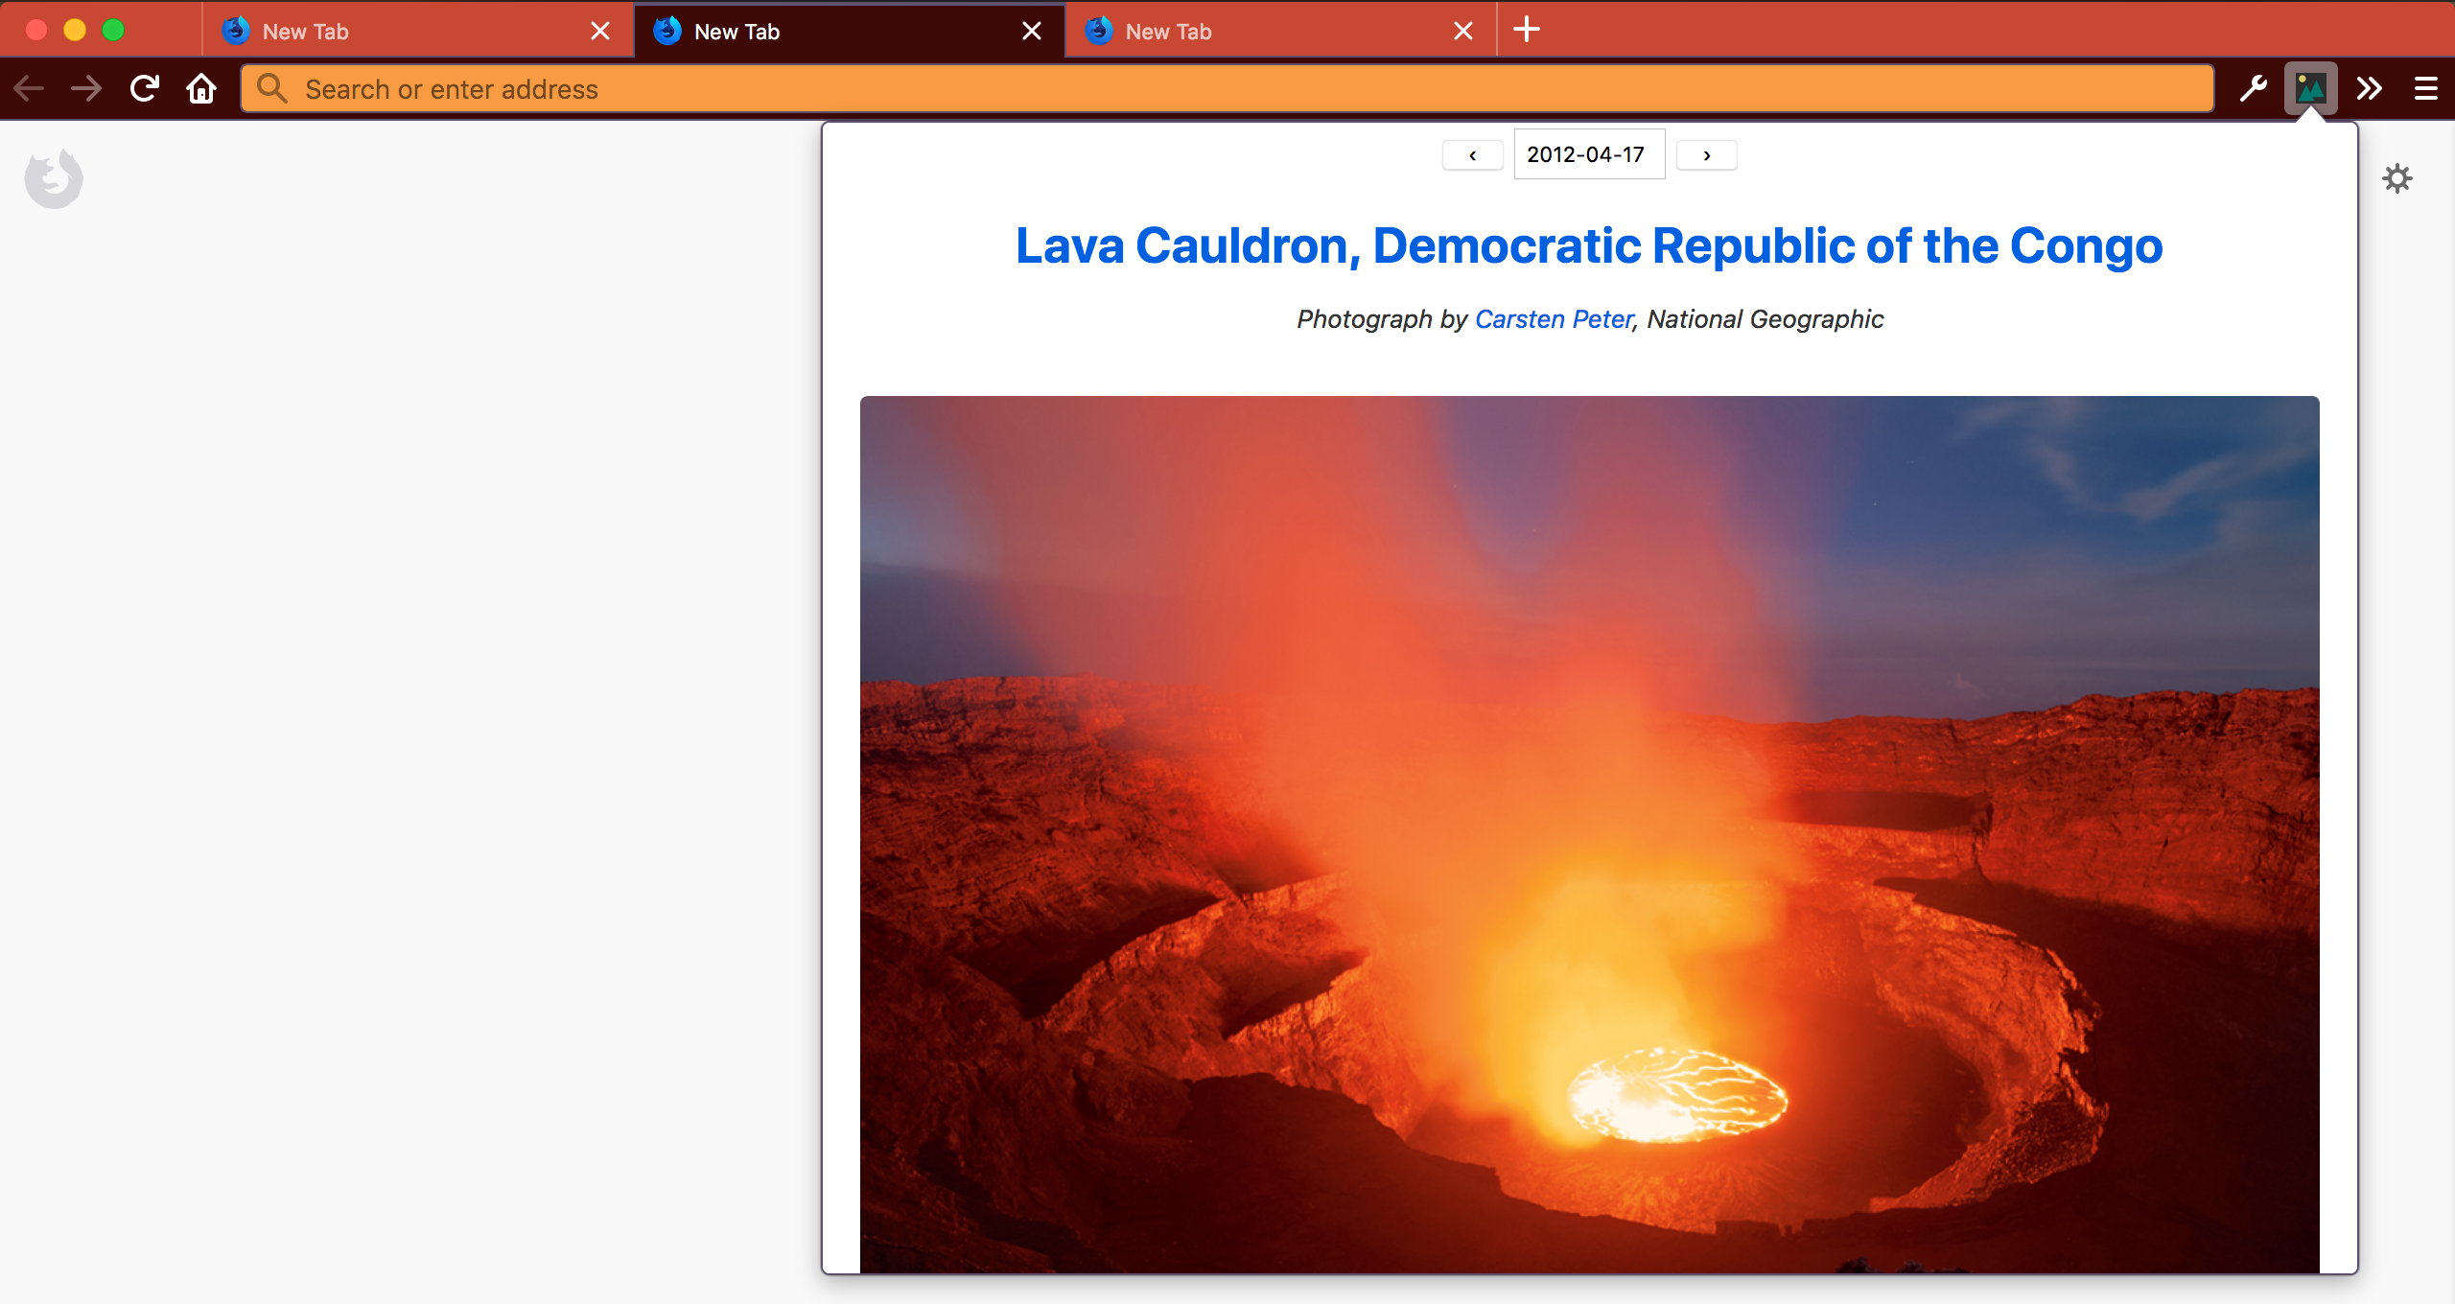Image resolution: width=2455 pixels, height=1304 pixels.
Task: Click the back navigation arrow
Action: pyautogui.click(x=29, y=89)
